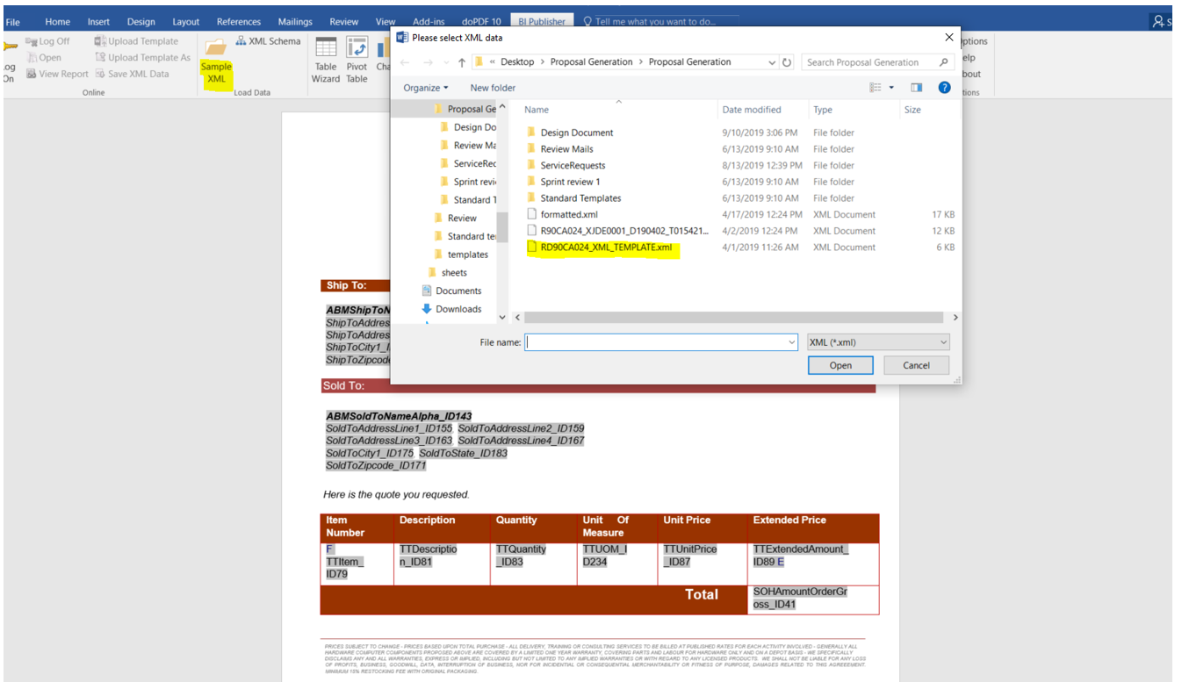Expand the address bar path dropdown
1182x682 pixels.
(x=772, y=62)
